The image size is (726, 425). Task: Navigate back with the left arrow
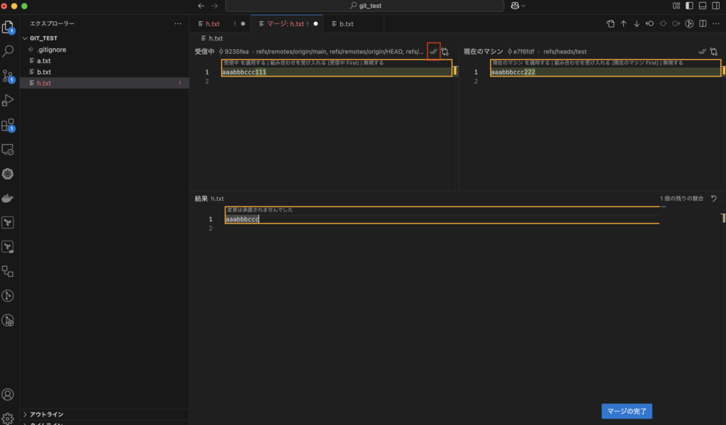pos(201,6)
